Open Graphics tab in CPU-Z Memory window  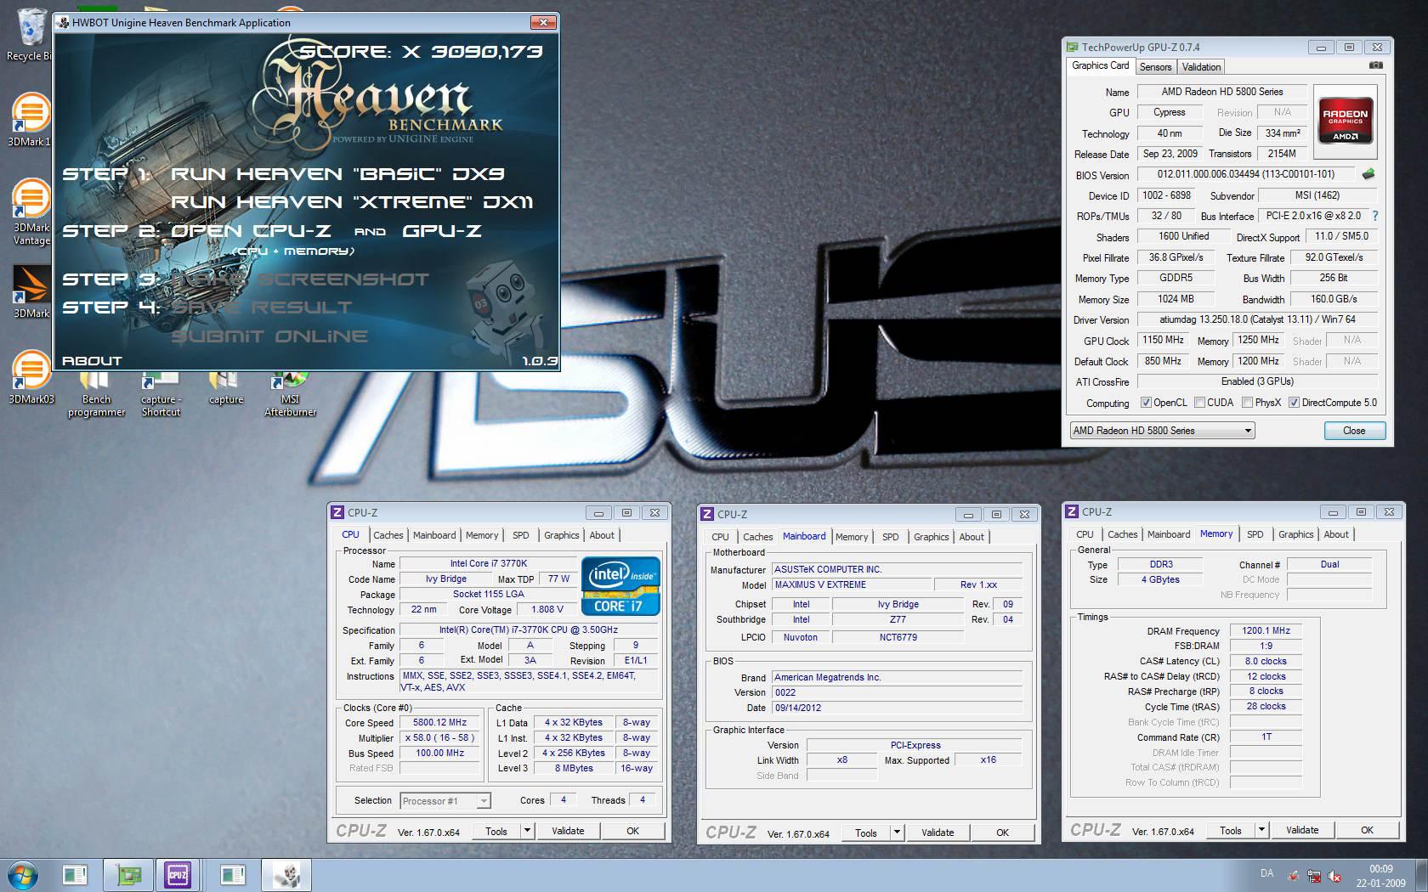coord(1295,534)
